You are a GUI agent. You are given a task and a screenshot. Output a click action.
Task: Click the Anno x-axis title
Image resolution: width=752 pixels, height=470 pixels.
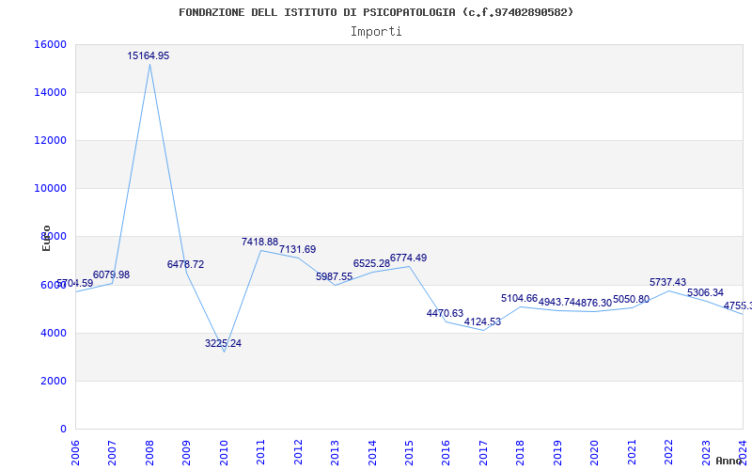click(729, 461)
